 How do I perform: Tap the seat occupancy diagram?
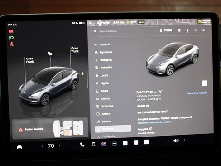coord(68,128)
